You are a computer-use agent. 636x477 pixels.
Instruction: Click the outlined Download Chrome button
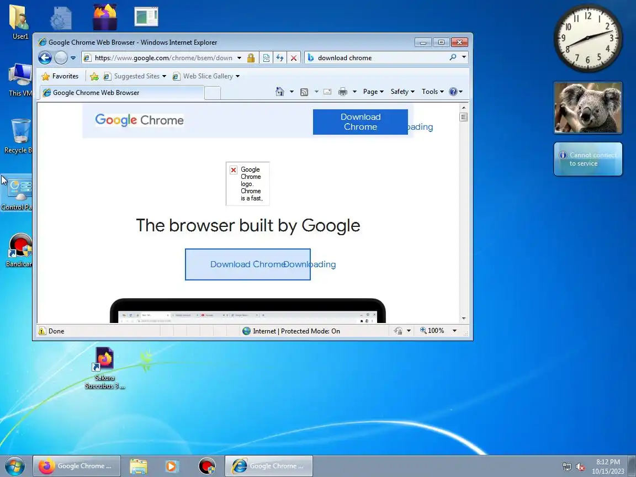point(248,264)
